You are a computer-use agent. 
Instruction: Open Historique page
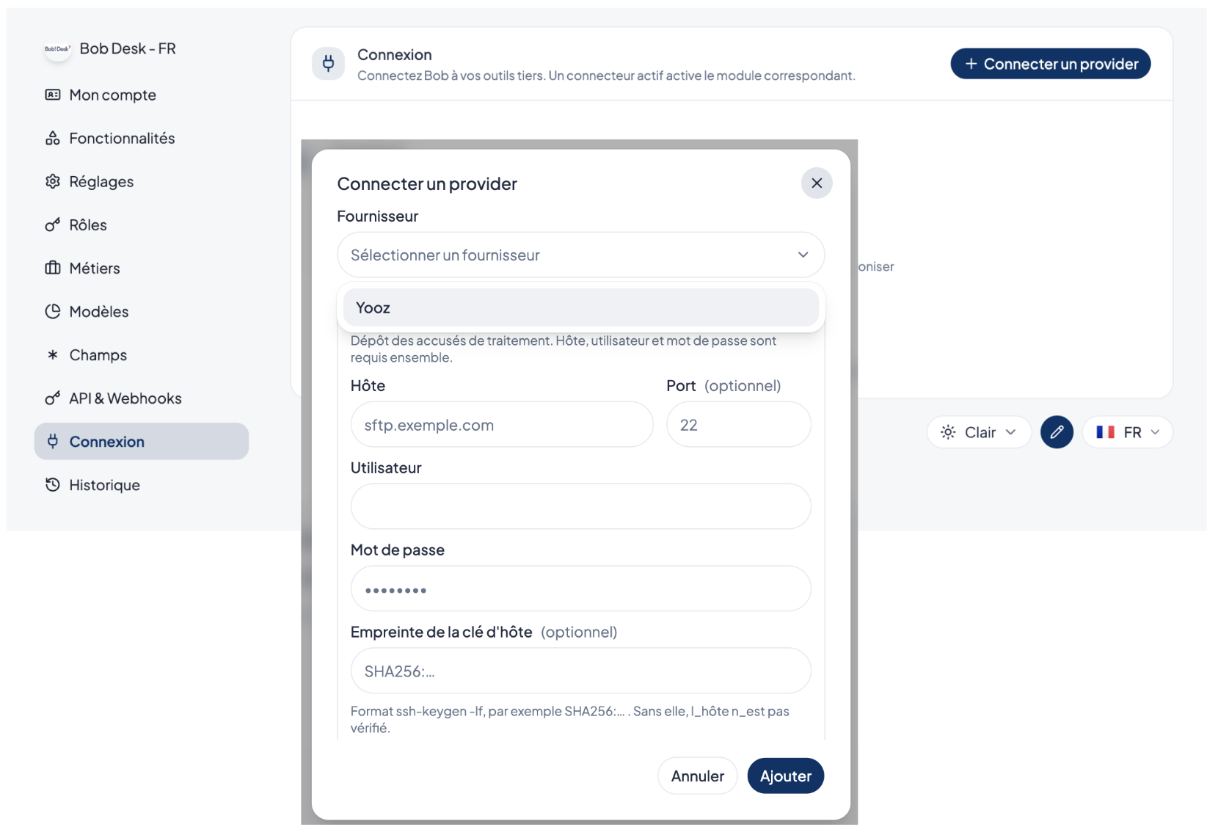tap(142, 484)
